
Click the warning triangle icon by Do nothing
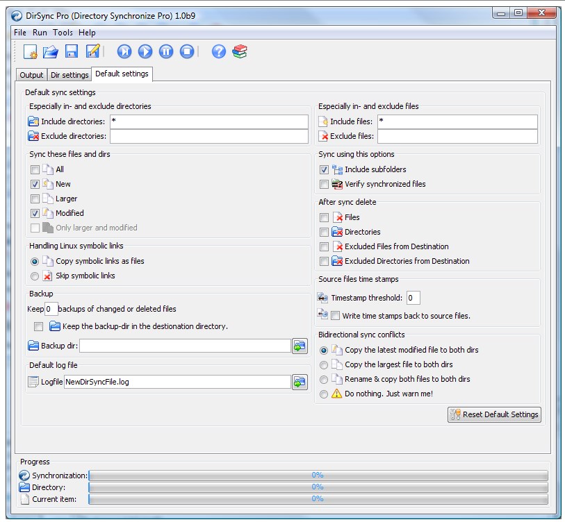click(336, 394)
